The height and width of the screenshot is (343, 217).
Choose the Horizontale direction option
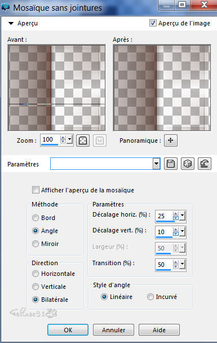[36, 274]
